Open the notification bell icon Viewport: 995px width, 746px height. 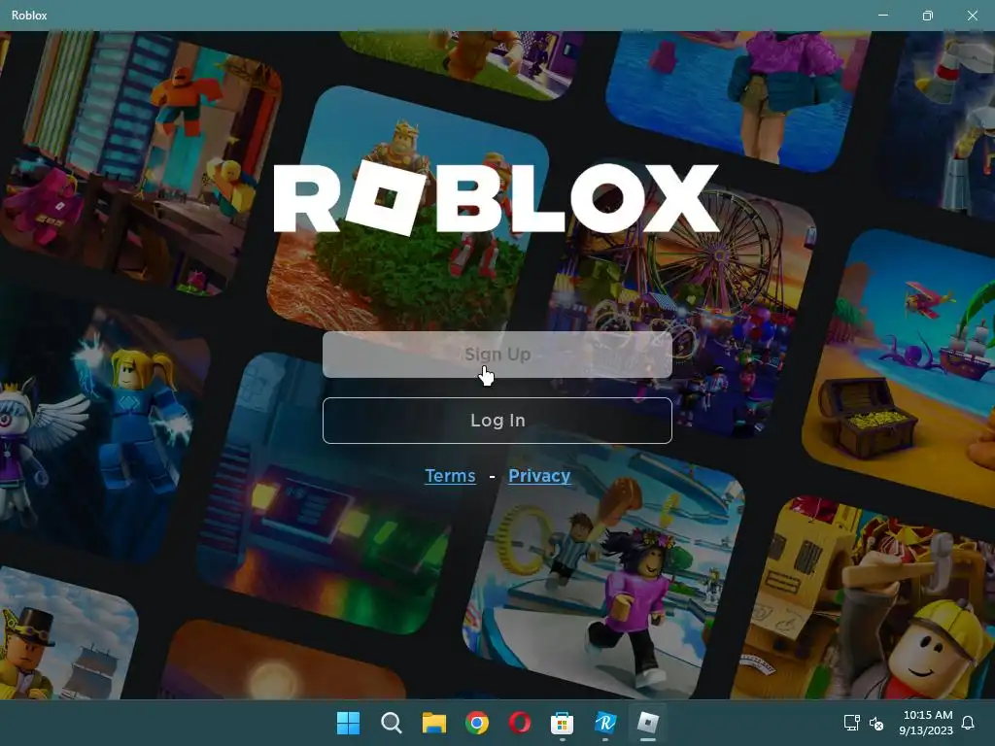coord(969,723)
